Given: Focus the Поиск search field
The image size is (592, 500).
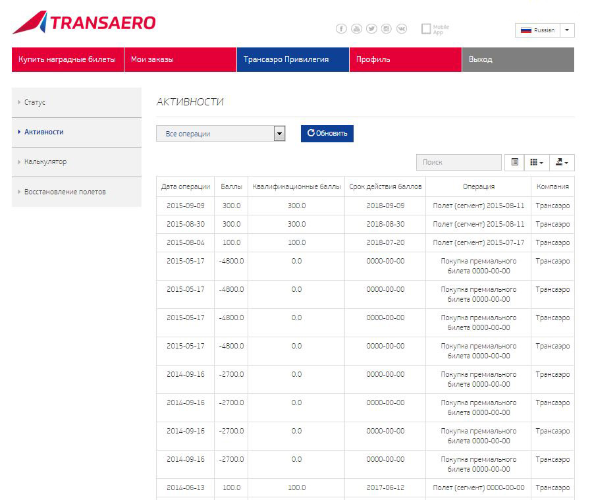Looking at the screenshot, I should pyautogui.click(x=459, y=163).
